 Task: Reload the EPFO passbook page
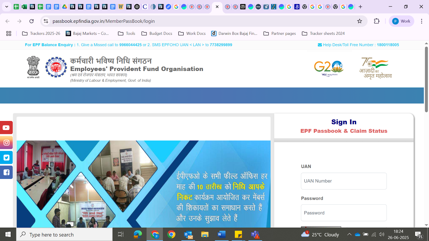click(x=31, y=21)
